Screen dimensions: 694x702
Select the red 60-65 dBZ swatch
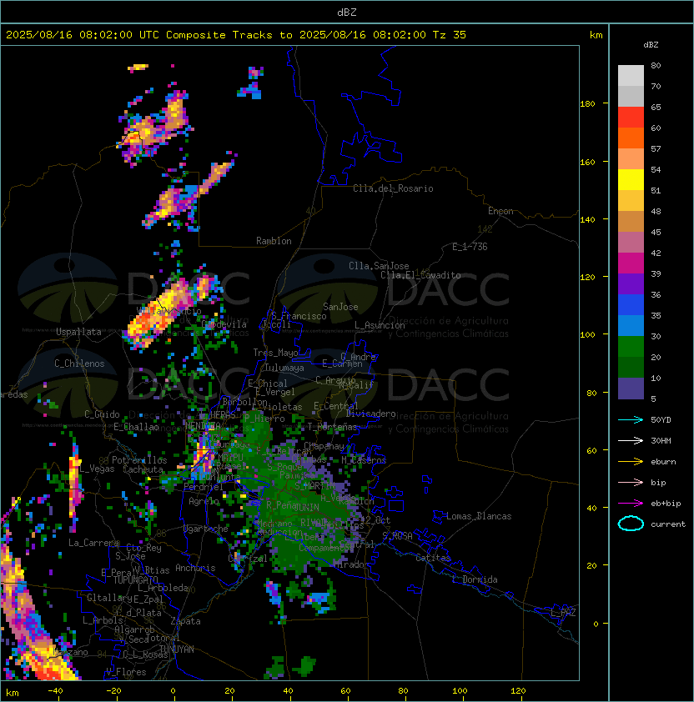631,118
